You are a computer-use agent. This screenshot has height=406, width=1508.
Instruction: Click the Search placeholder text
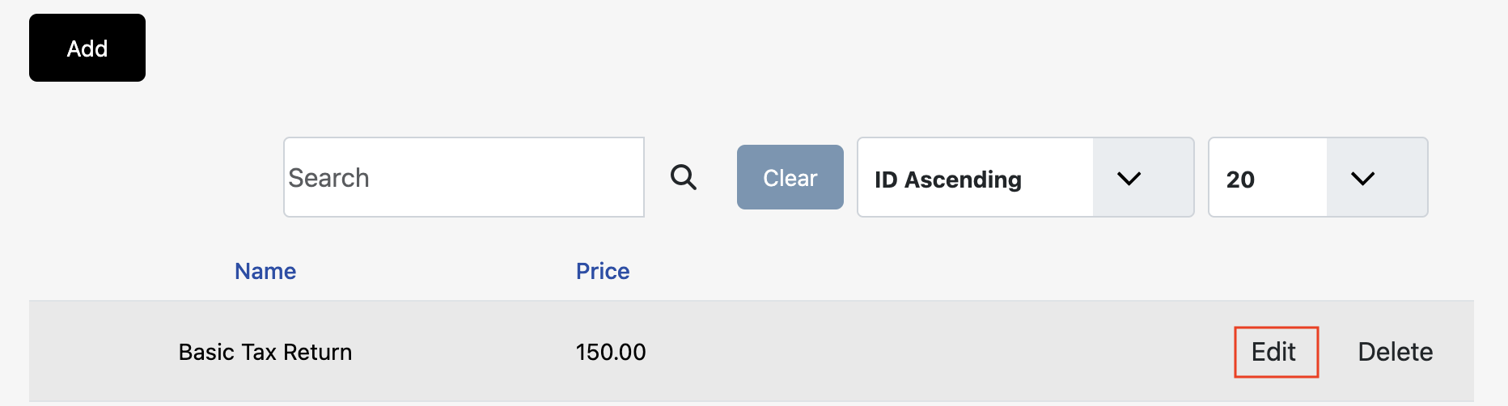(x=329, y=178)
